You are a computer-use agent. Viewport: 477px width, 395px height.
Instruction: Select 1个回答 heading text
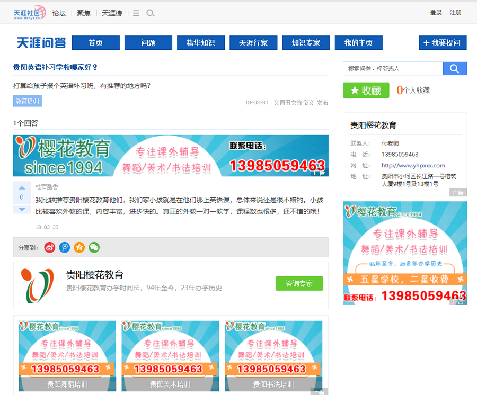pos(25,123)
